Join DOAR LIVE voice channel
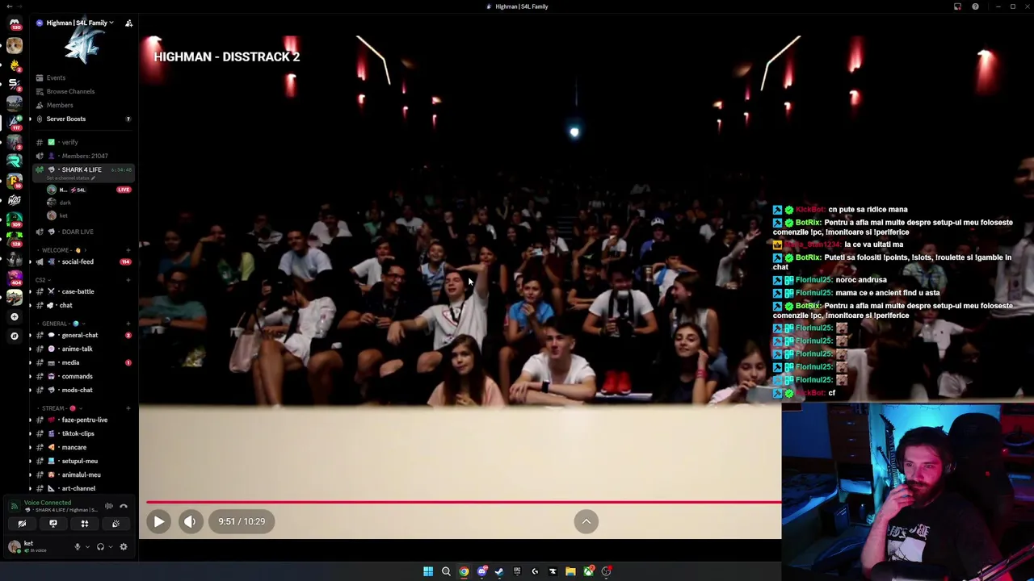This screenshot has height=581, width=1034. click(x=83, y=232)
